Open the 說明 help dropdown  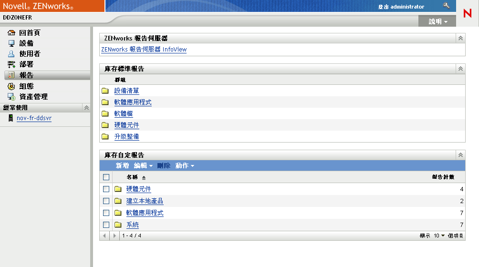click(x=438, y=21)
